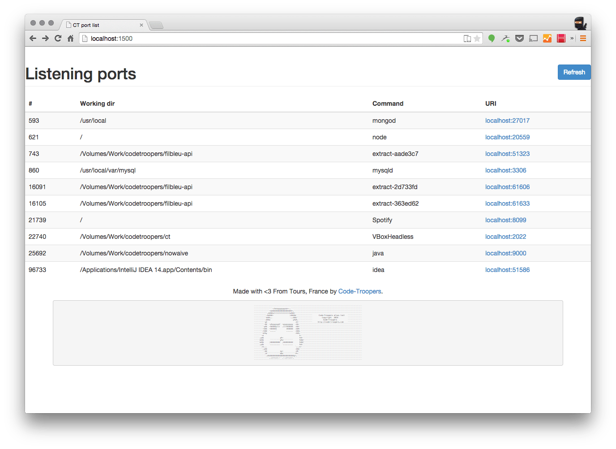616x449 pixels.
Task: Click the Pocket extension icon
Action: (519, 39)
